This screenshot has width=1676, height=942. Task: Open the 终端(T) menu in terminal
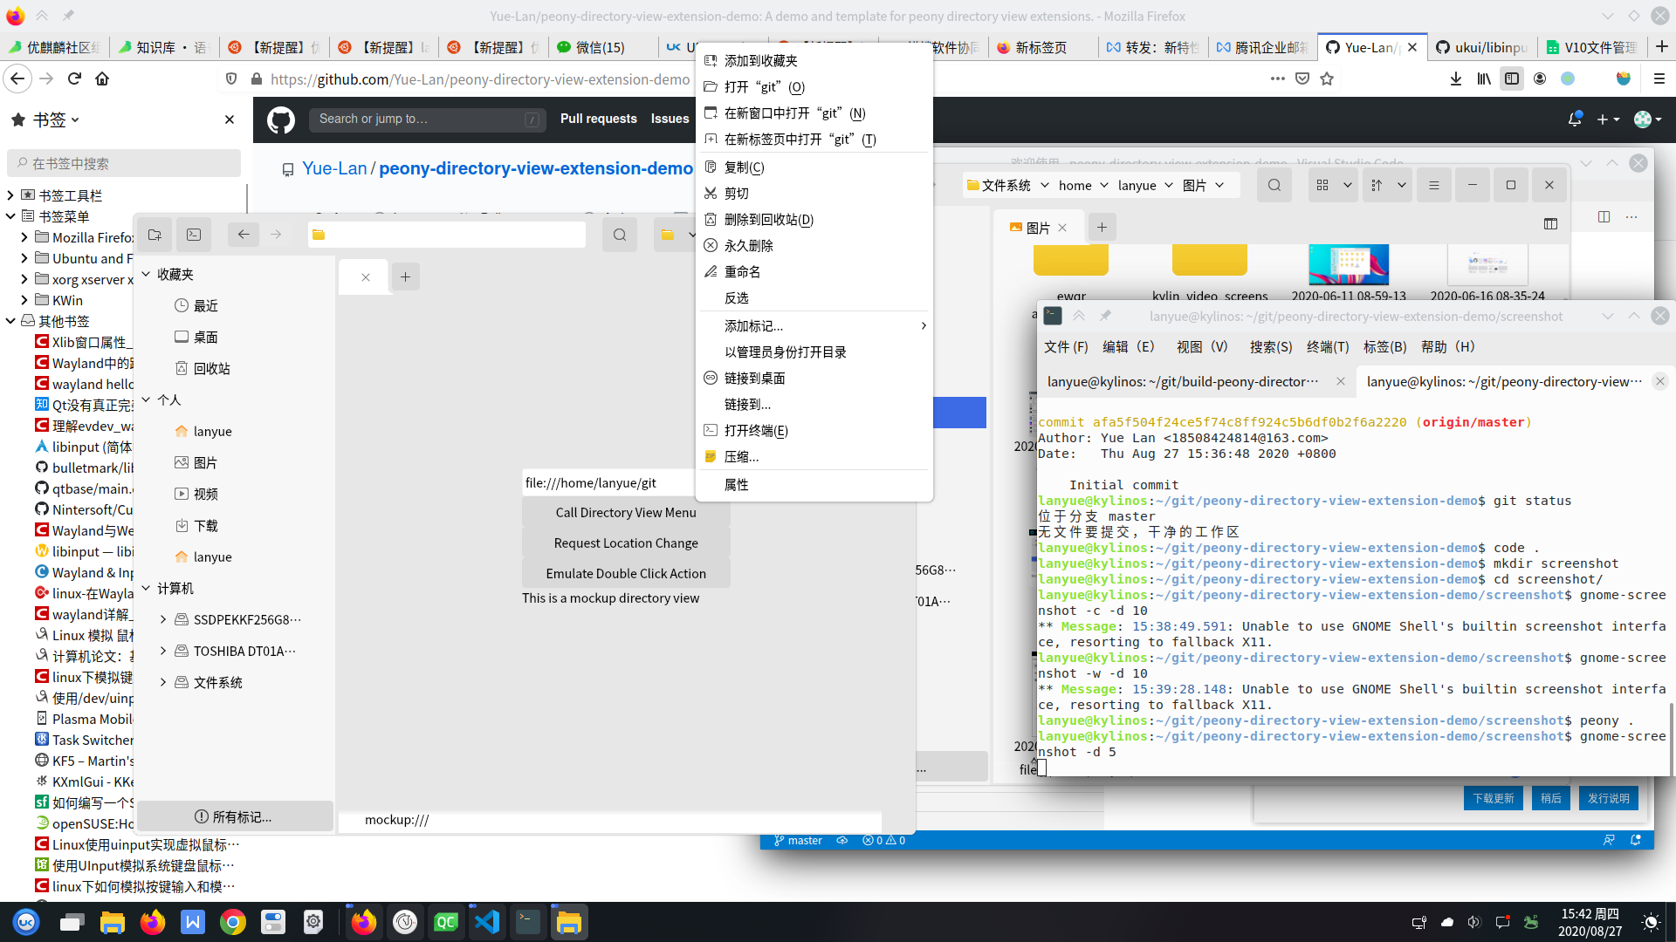[1327, 347]
